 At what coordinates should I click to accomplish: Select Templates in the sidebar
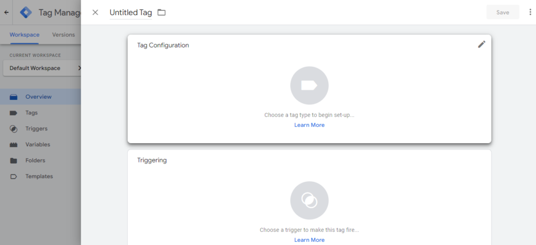[39, 177]
